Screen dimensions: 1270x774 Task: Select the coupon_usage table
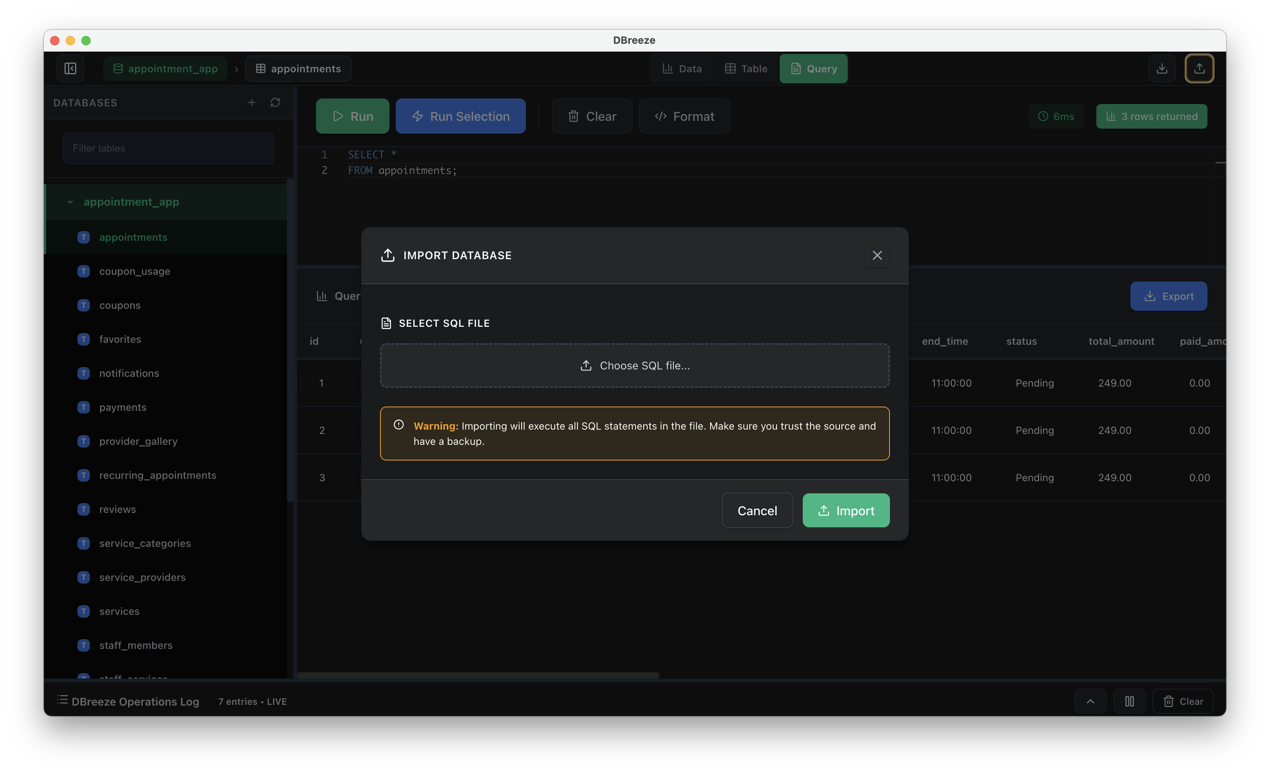pos(135,271)
